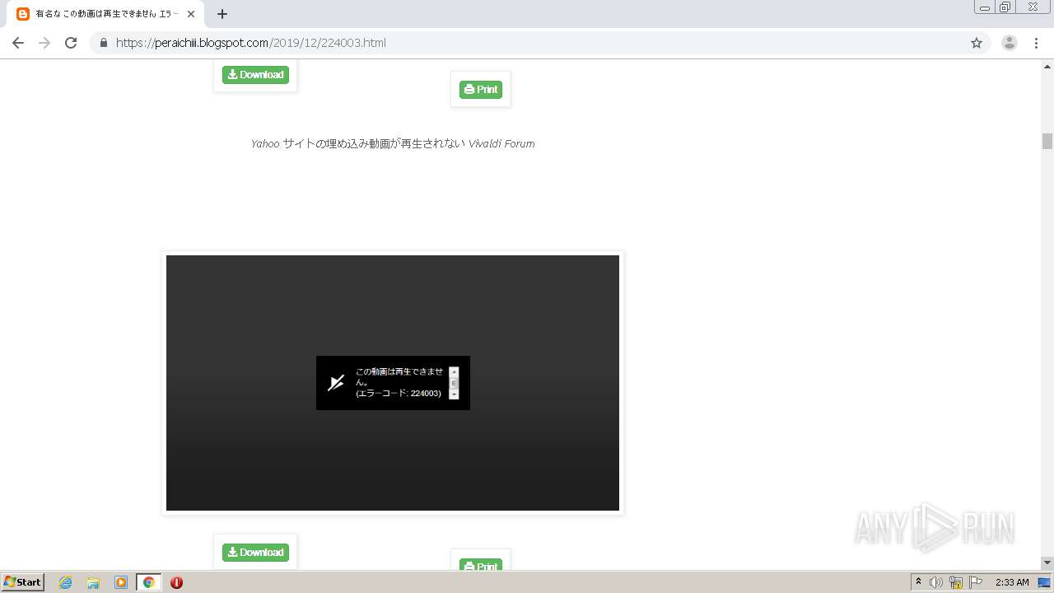The width and height of the screenshot is (1054, 593).
Task: Open the volume speaker tray icon
Action: click(936, 582)
